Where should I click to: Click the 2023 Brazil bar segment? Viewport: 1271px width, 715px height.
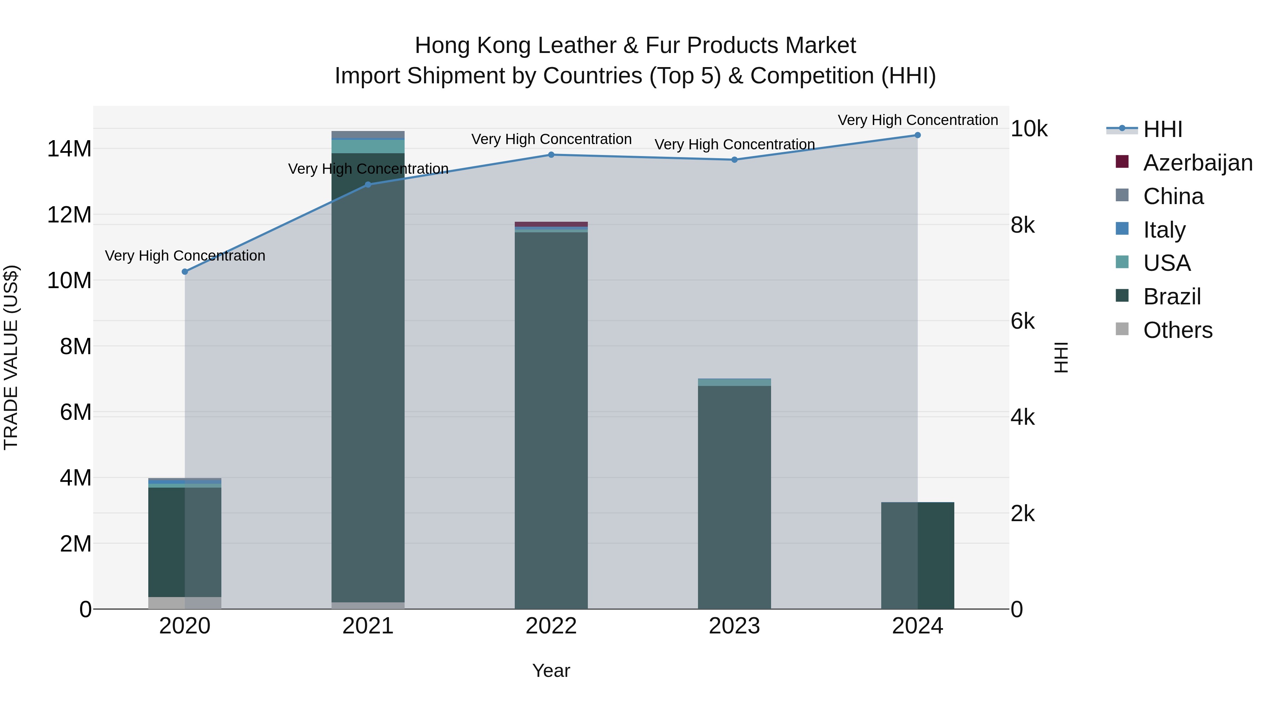(734, 497)
